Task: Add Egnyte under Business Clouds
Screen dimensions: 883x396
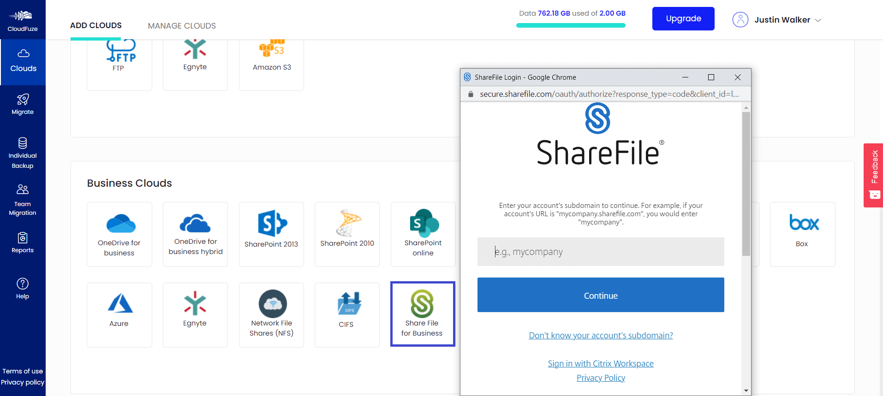Action: 195,315
